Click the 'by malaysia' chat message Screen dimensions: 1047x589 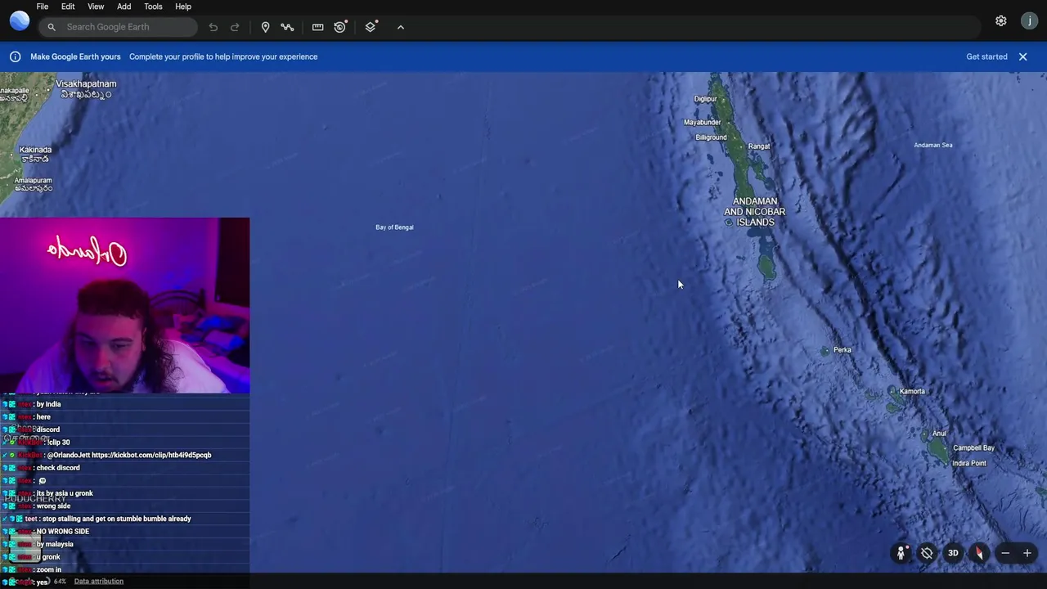[x=55, y=544]
